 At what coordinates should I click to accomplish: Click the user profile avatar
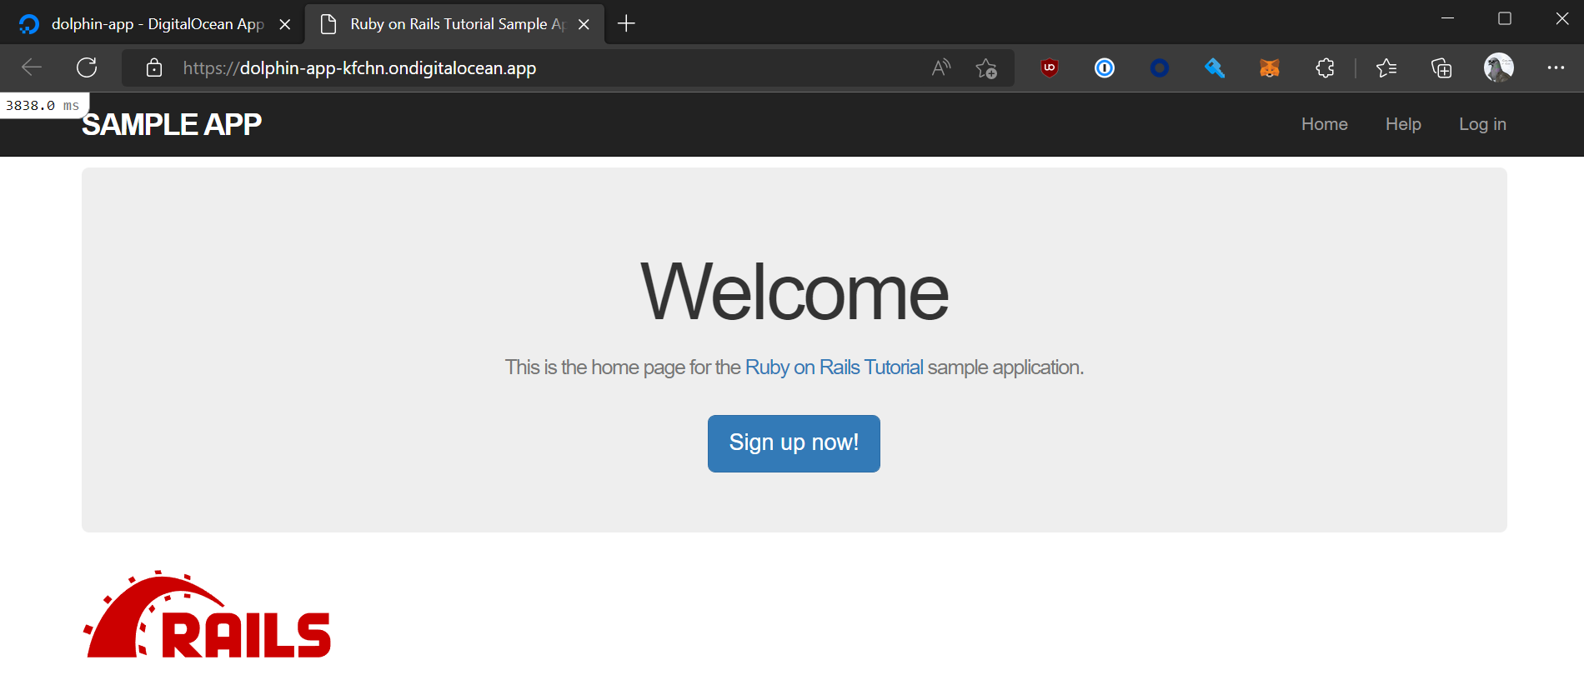pos(1498,68)
